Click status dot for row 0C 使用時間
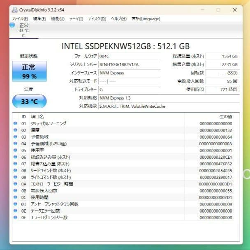 tap(15, 197)
